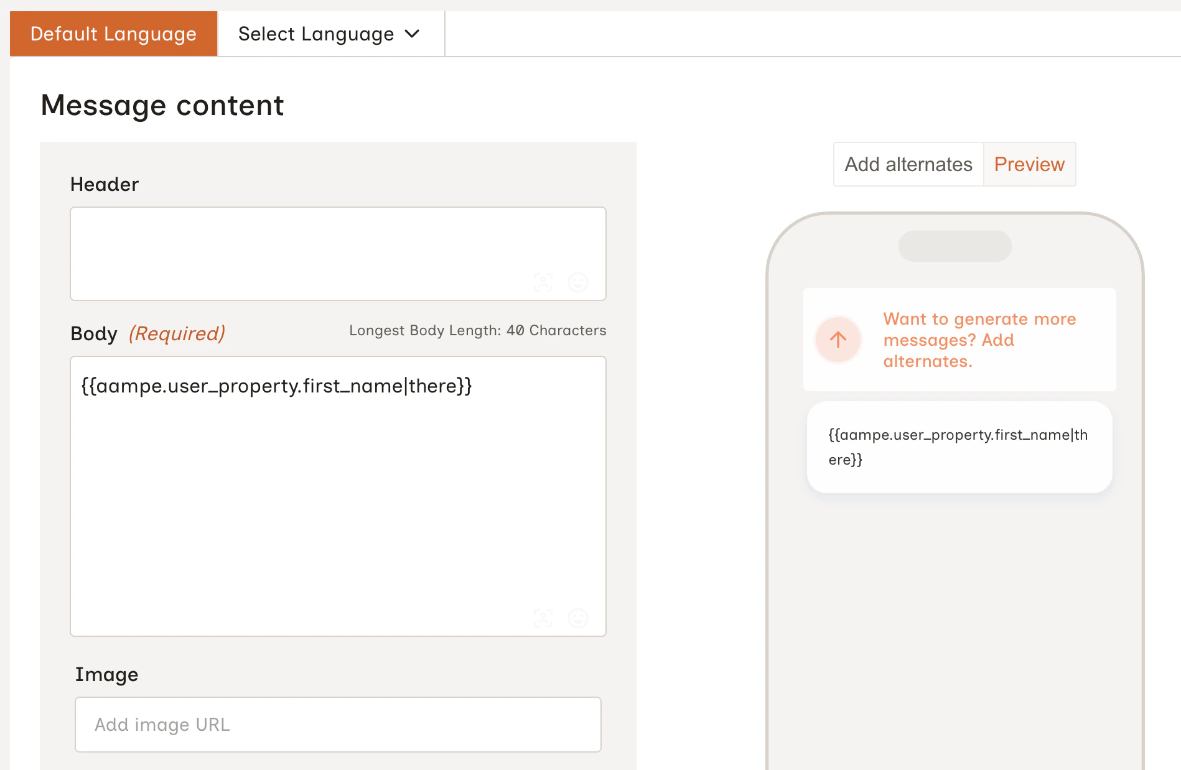Image resolution: width=1181 pixels, height=770 pixels.
Task: Click the Longest Body Length character counter
Action: coord(477,330)
